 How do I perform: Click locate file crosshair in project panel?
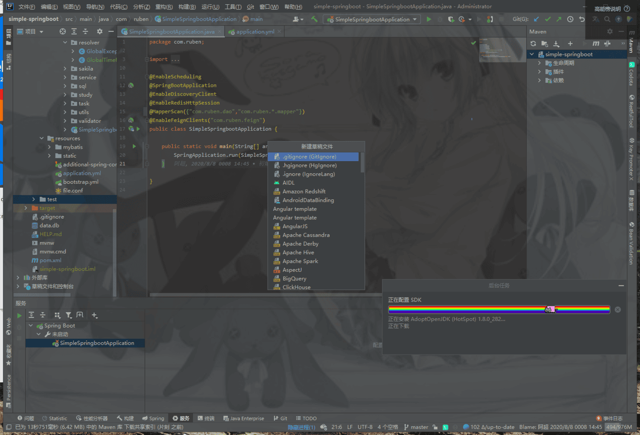62,31
